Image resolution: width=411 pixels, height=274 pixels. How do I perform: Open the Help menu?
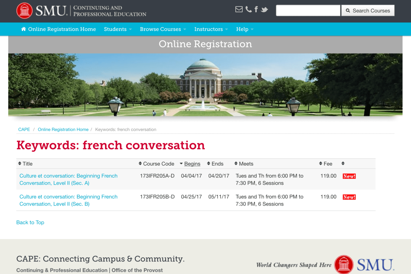pos(244,29)
